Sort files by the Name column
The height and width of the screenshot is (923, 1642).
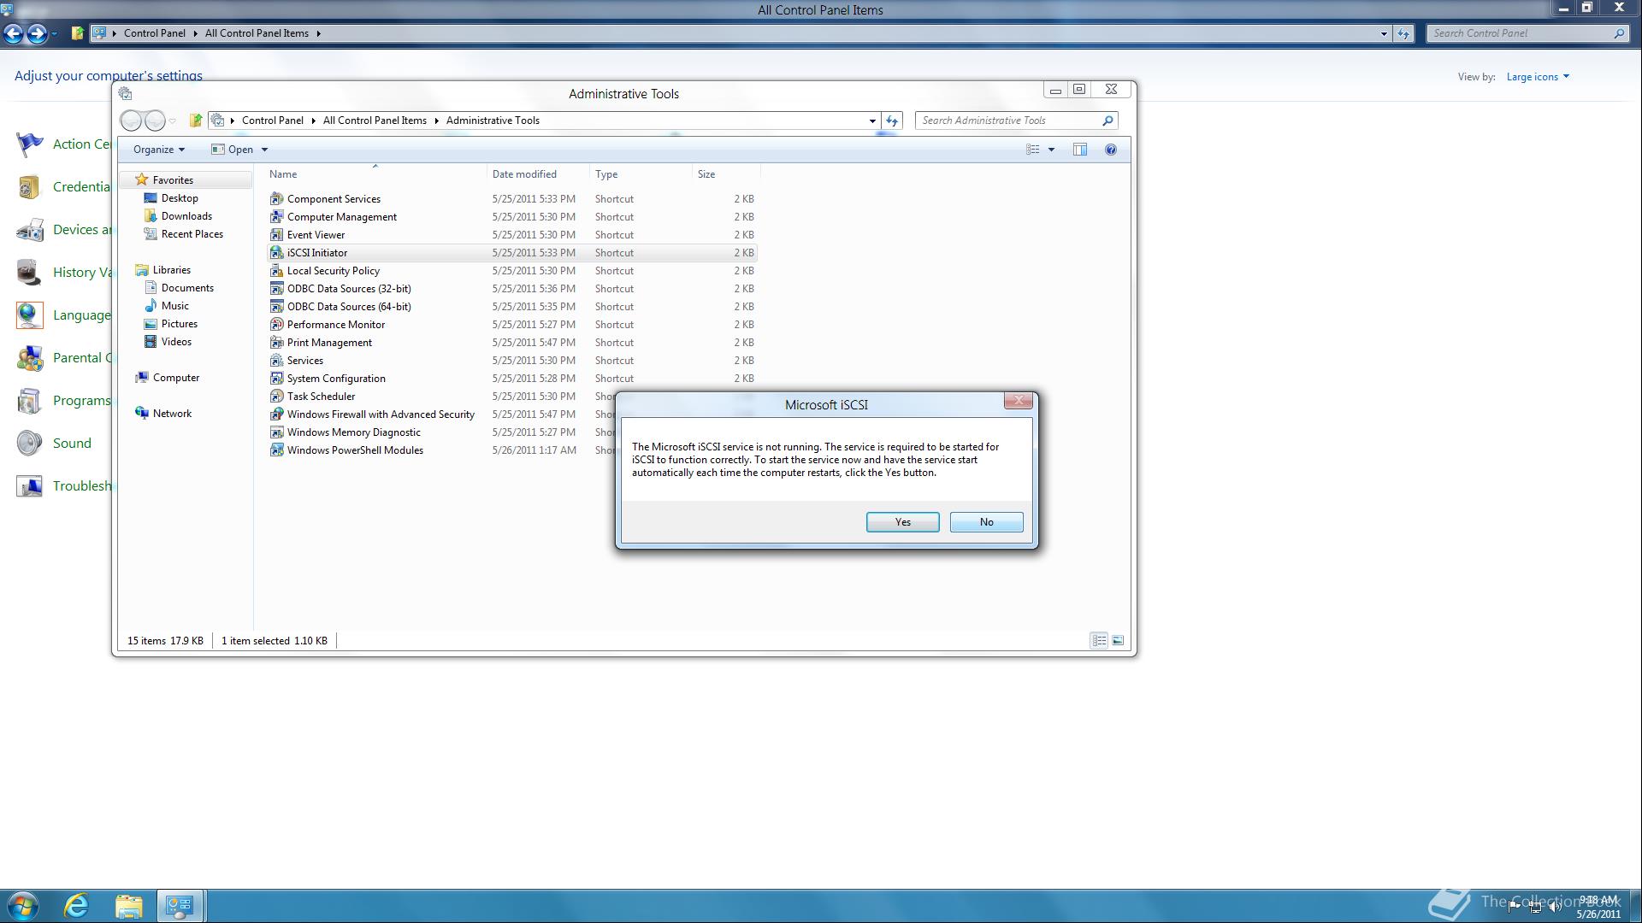(x=376, y=174)
